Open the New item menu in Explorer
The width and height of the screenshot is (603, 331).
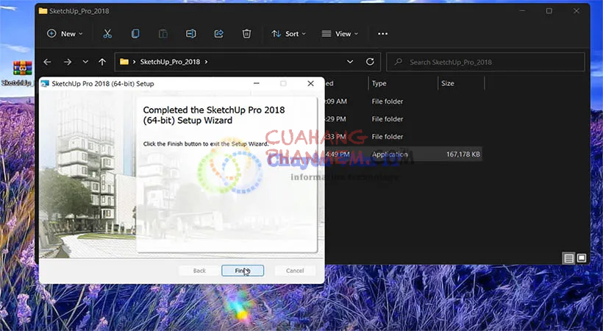[x=65, y=34]
